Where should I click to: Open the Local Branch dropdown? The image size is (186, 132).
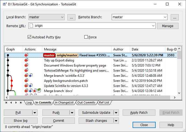tap(62, 17)
